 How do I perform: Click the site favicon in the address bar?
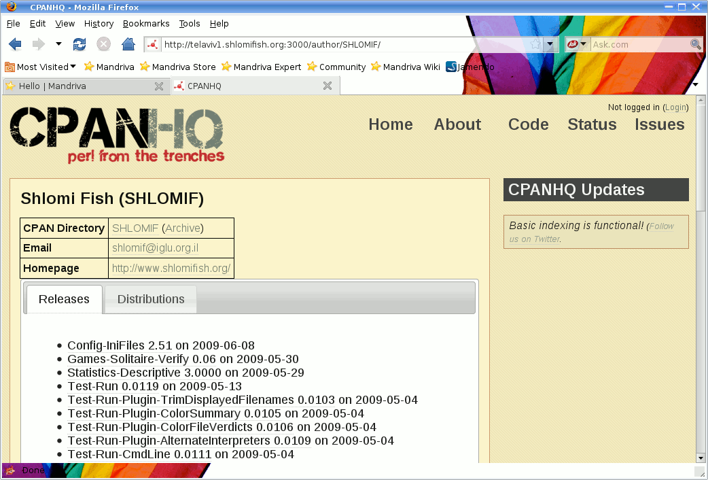153,45
